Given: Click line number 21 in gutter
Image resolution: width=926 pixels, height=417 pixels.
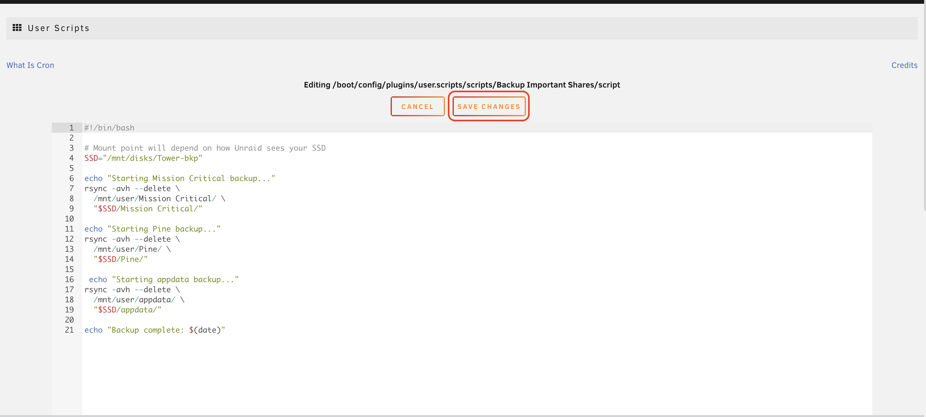Looking at the screenshot, I should point(70,330).
